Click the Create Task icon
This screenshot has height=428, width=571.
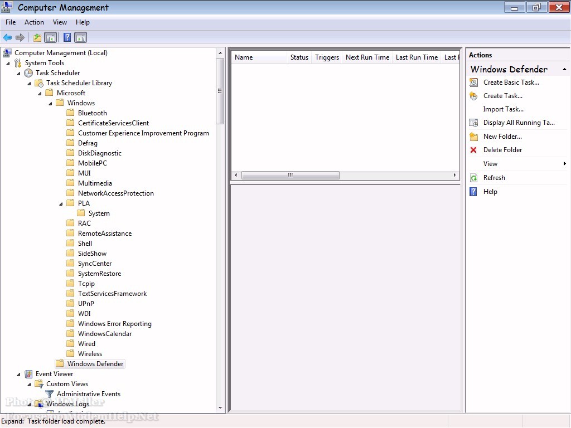(473, 96)
